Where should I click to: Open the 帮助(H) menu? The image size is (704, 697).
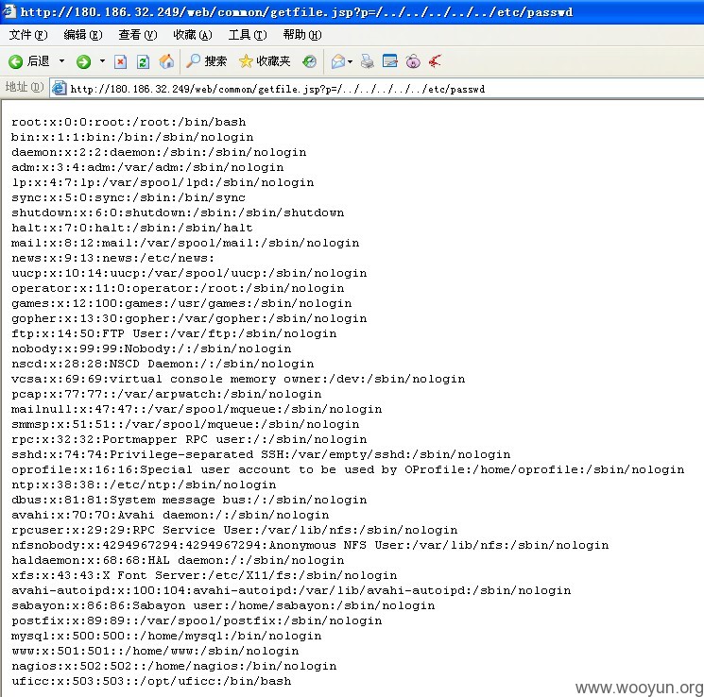[302, 35]
